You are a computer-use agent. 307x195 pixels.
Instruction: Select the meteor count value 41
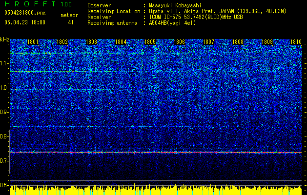pos(71,22)
